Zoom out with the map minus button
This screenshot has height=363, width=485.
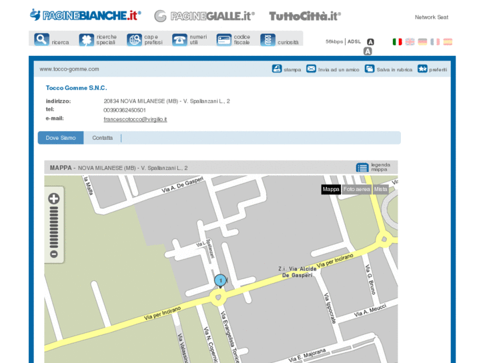pyautogui.click(x=54, y=254)
